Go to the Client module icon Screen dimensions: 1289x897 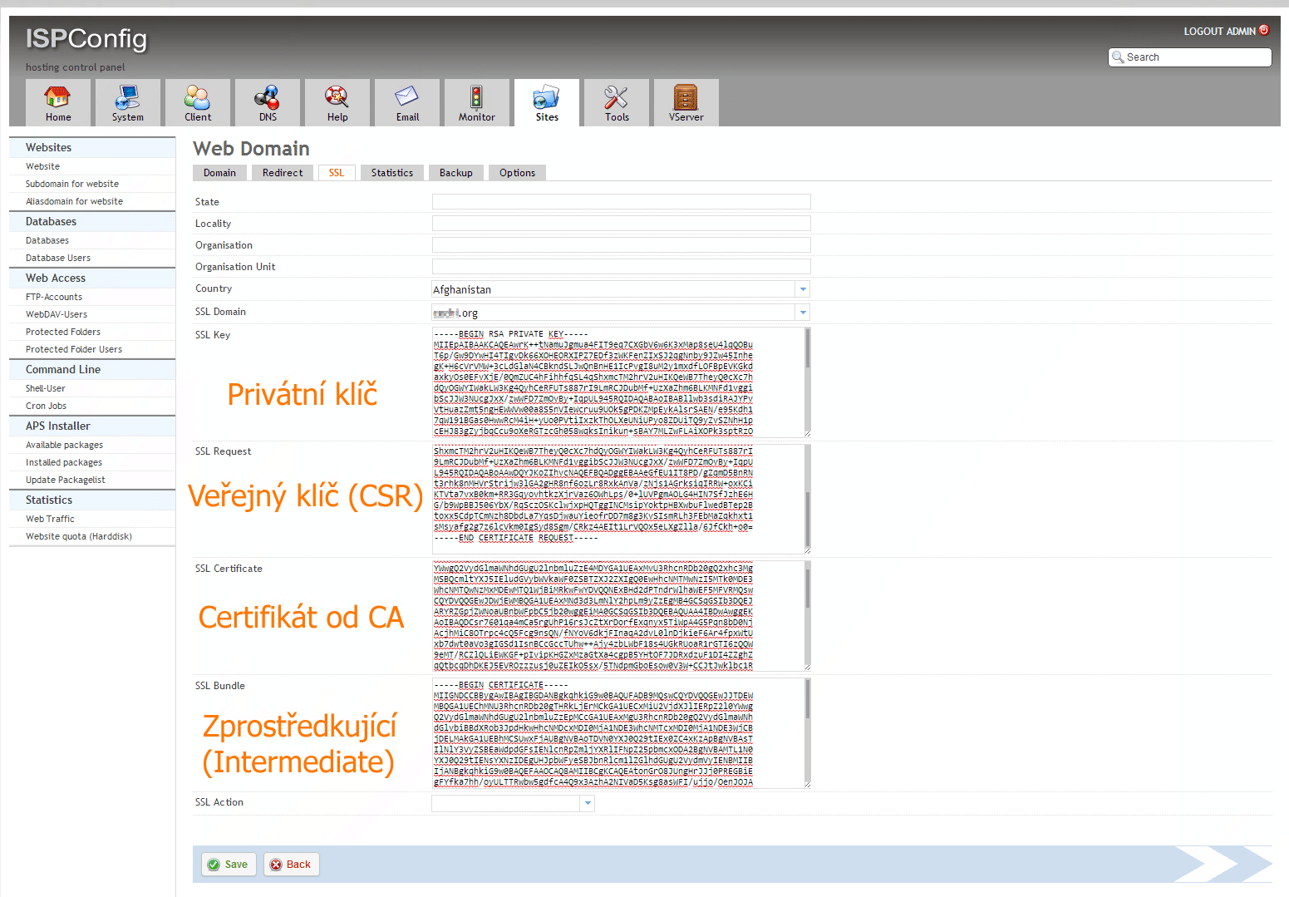tap(197, 98)
